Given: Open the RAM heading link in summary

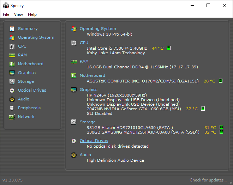Looking at the screenshot, I should [84, 61].
